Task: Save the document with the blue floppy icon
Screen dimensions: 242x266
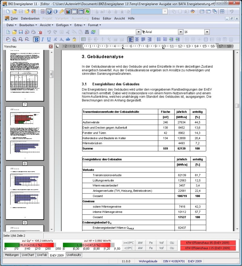Action: [x=21, y=32]
